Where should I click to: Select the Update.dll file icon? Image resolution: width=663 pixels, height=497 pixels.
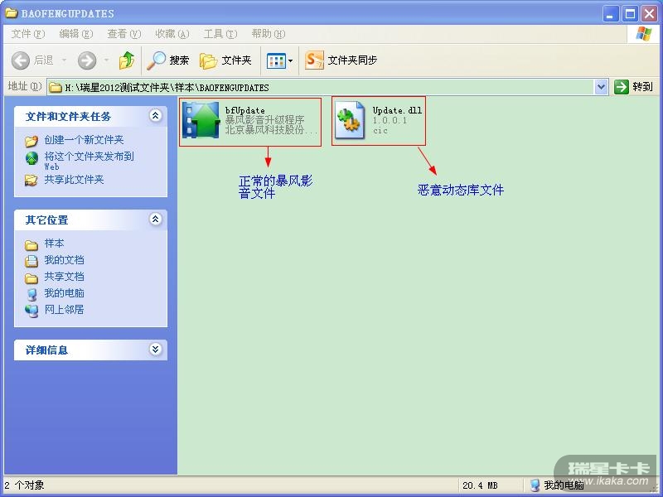click(x=349, y=120)
